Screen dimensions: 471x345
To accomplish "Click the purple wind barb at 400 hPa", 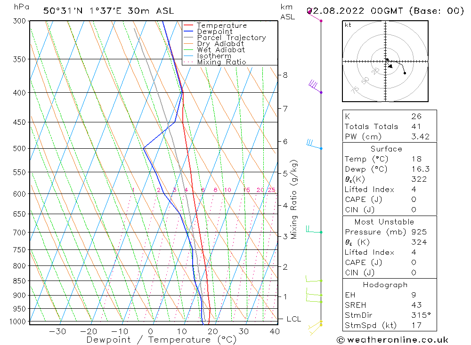I will [x=315, y=87].
